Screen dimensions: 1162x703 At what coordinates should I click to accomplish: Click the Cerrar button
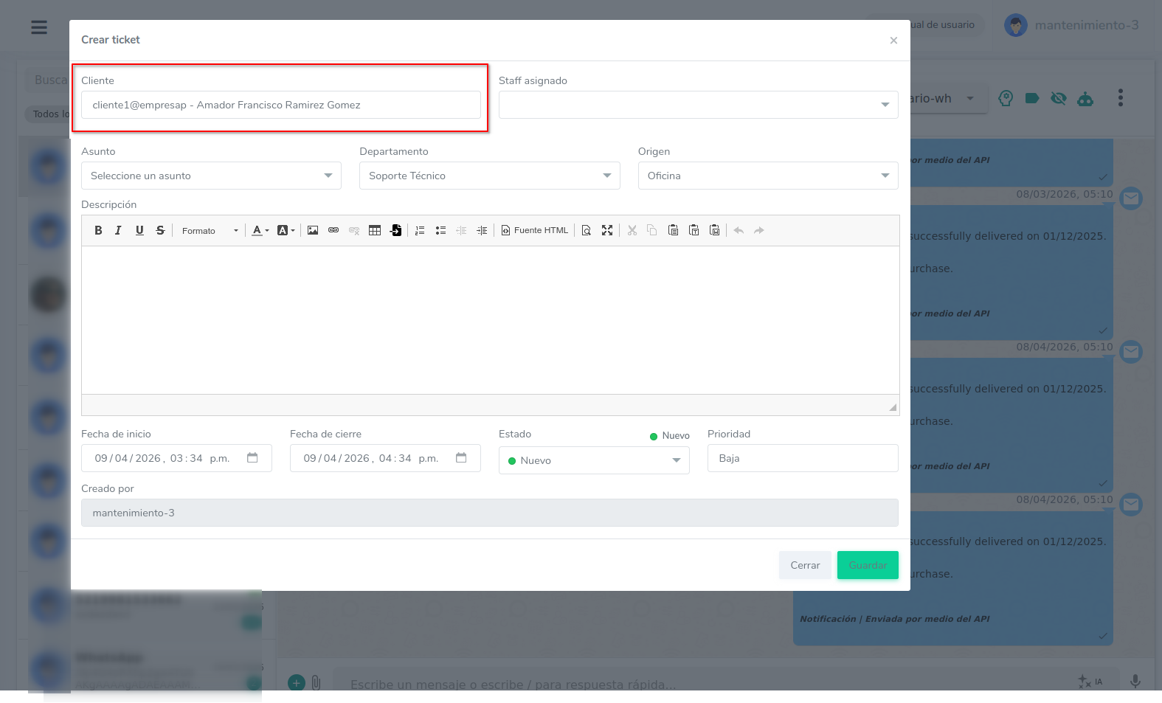coord(805,565)
